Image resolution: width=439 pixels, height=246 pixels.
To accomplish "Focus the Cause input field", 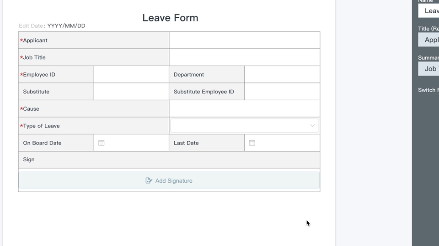I will pyautogui.click(x=244, y=109).
